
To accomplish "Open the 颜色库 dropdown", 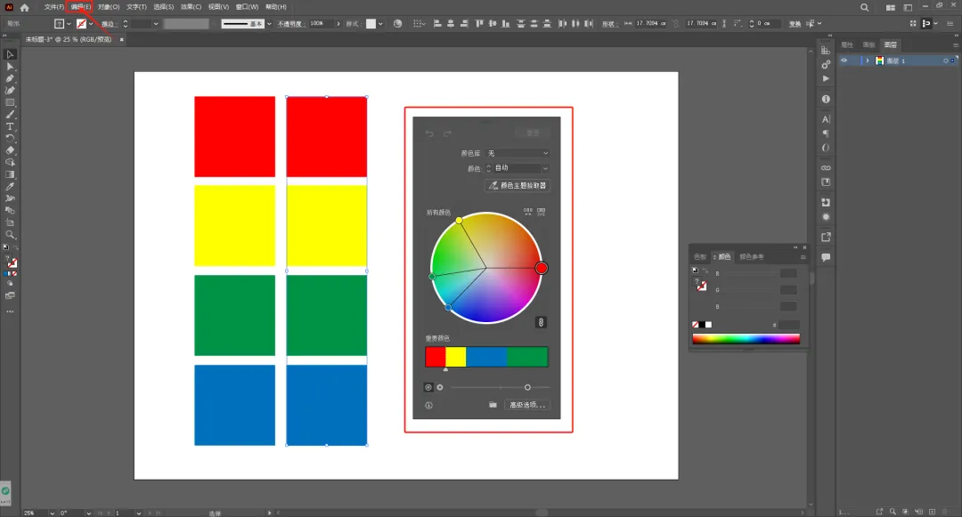I will tap(518, 153).
